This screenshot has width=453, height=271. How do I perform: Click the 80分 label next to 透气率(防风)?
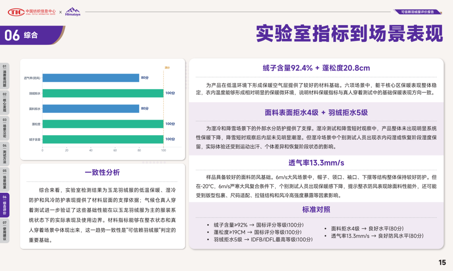click(145, 78)
